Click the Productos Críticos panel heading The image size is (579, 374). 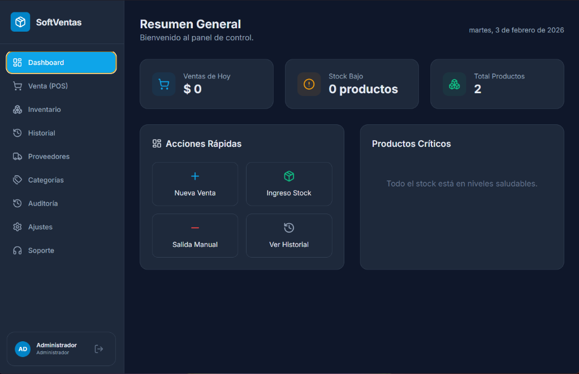(x=411, y=143)
